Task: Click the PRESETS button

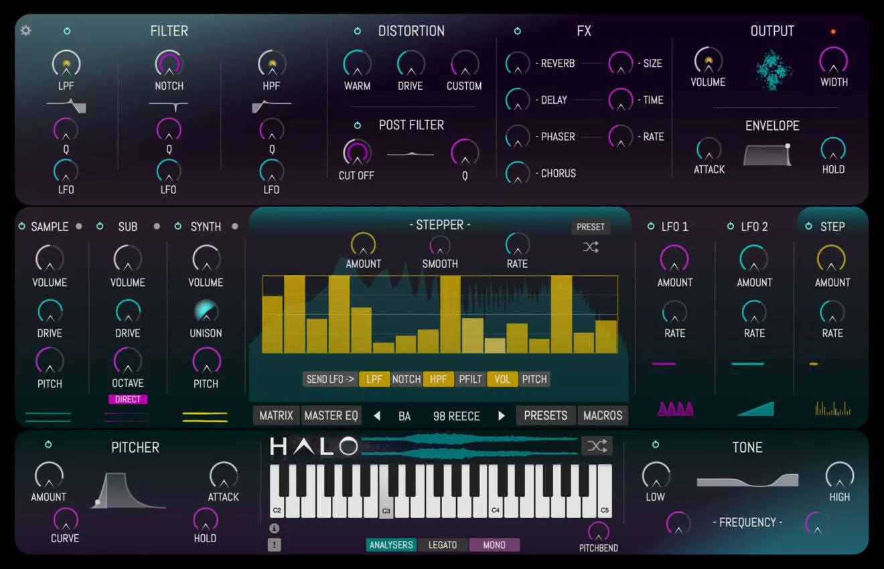Action: click(545, 416)
